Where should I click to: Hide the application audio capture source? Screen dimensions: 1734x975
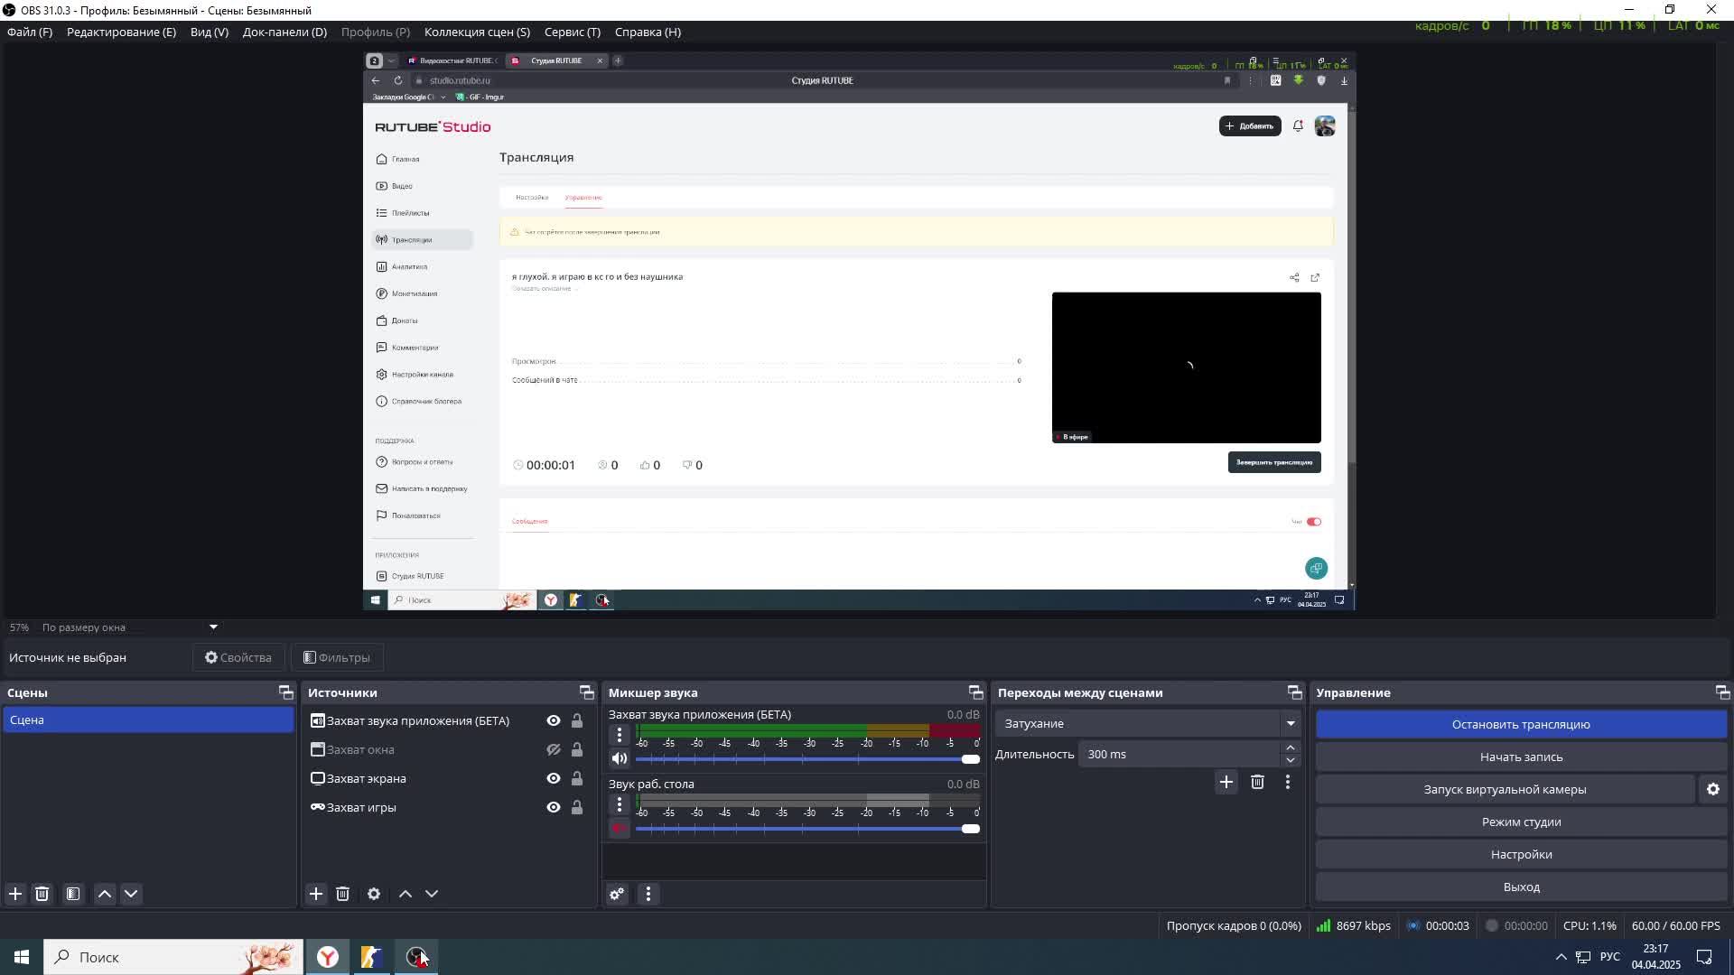(554, 720)
